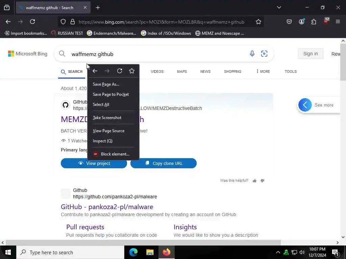Switch to the VIDEOS tab

(x=157, y=71)
